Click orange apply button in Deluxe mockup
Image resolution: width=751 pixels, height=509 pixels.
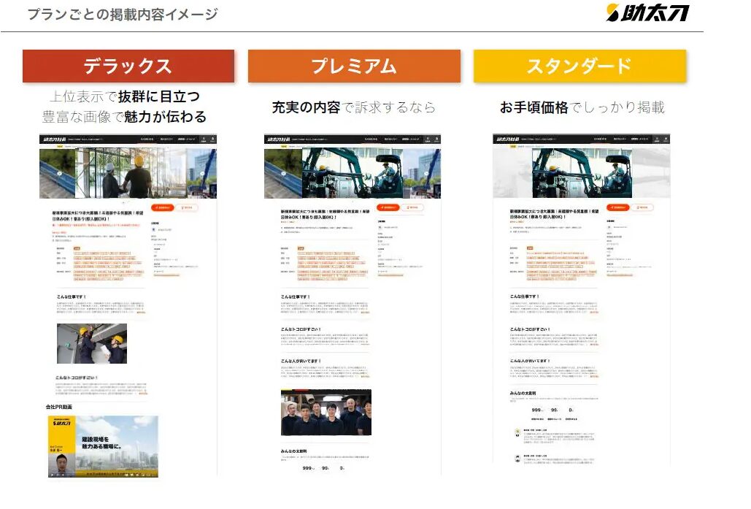(x=162, y=207)
